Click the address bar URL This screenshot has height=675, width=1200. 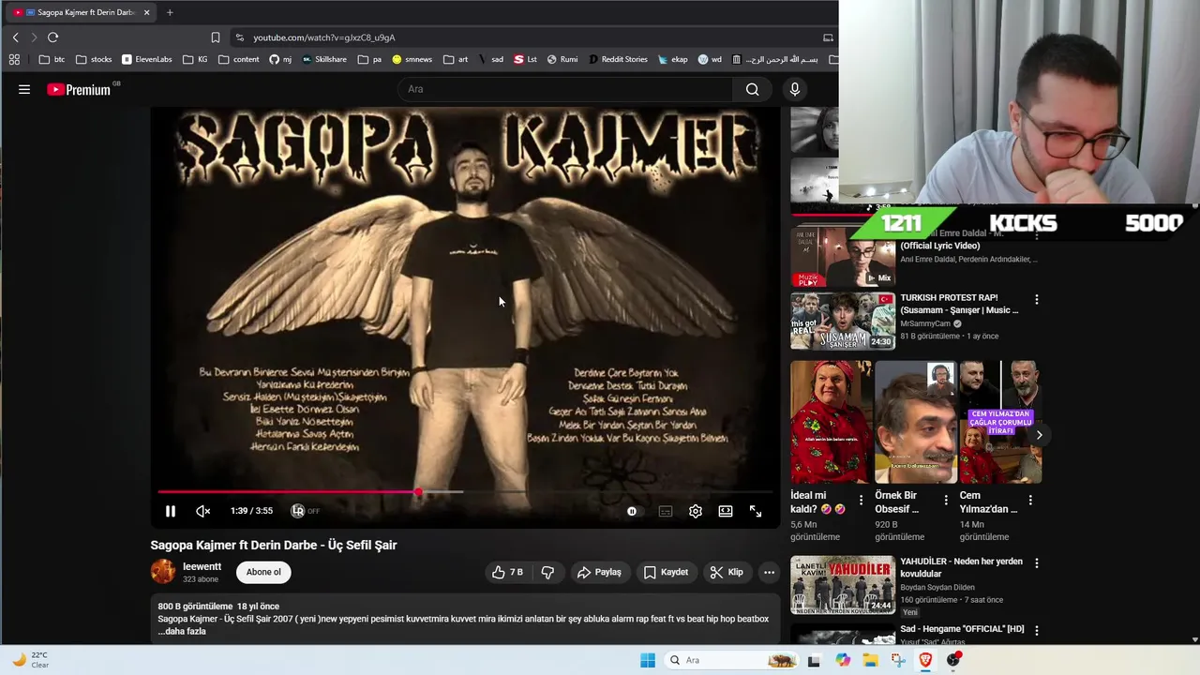pyautogui.click(x=324, y=37)
